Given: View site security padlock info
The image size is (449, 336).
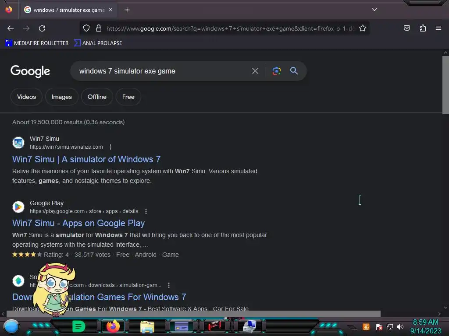Looking at the screenshot, I should coord(99,28).
